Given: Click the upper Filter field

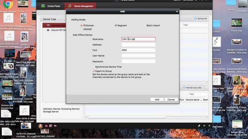Looking at the screenshot, I should [195, 25].
